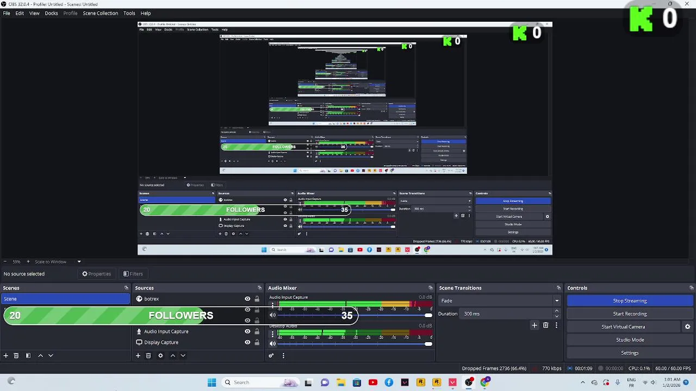Screen dimensions: 696x391
Task: Open the Fade transition dropdown
Action: 500,301
